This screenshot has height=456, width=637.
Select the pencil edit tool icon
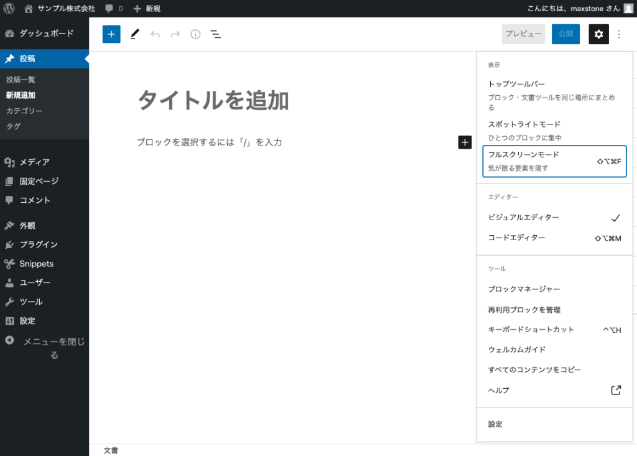pyautogui.click(x=134, y=34)
